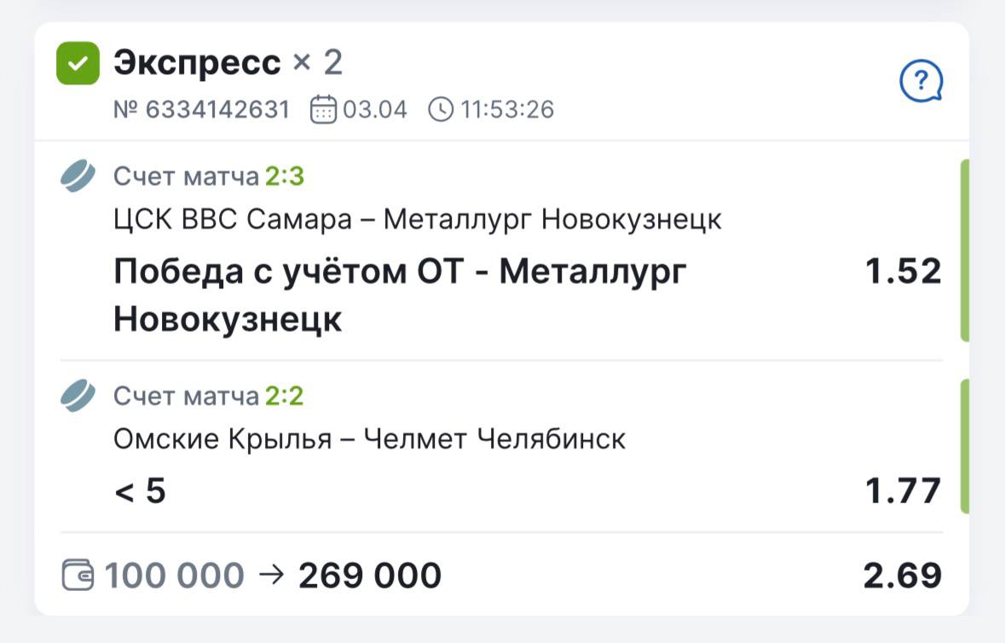Open the help question-mark chat icon
Viewport: 1005px width, 643px height.
(921, 83)
